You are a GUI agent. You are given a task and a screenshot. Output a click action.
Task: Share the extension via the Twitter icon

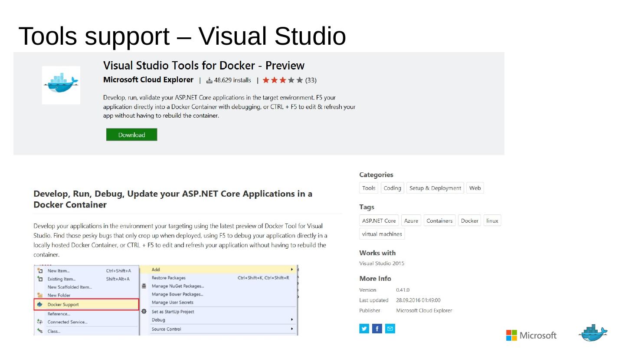tap(364, 329)
